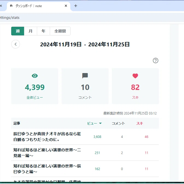Image resolution: width=184 pixels, height=184 pixels.
Task: Switch to the 全期間 period tab
Action: coord(60,31)
